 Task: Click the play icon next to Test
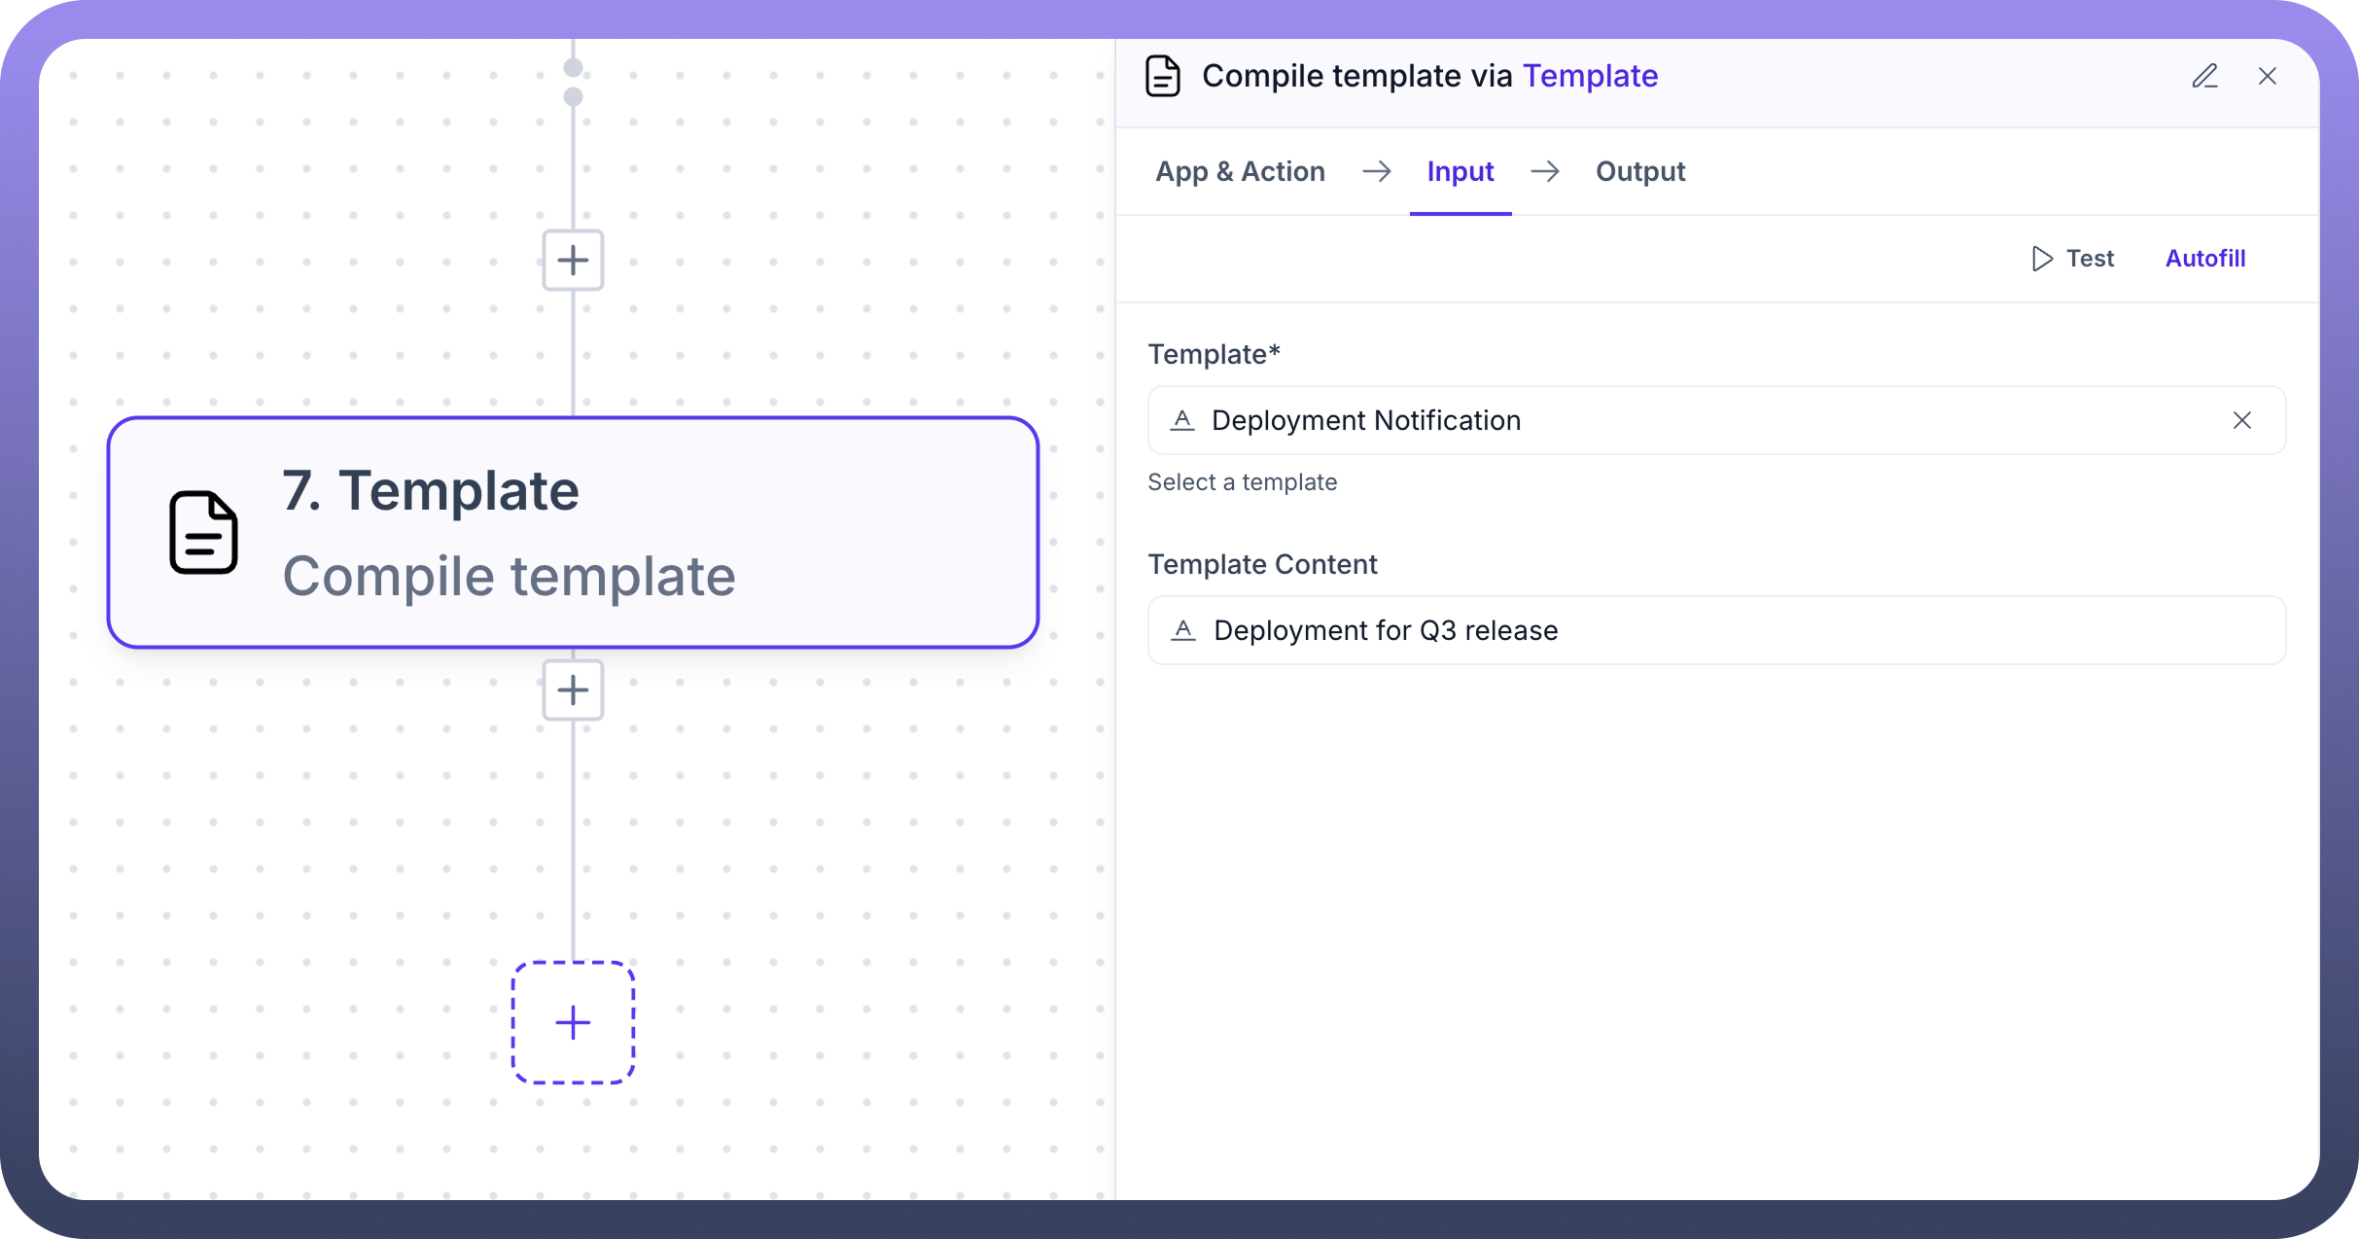point(2041,259)
